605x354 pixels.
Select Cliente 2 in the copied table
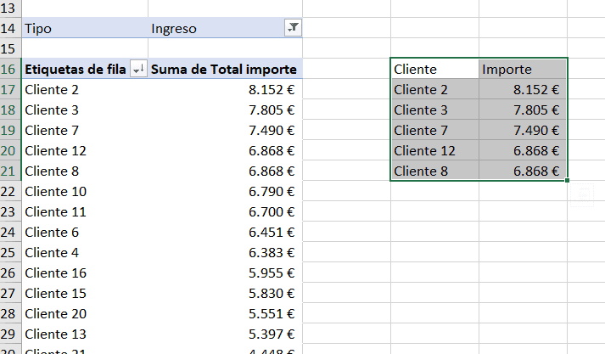tap(434, 90)
